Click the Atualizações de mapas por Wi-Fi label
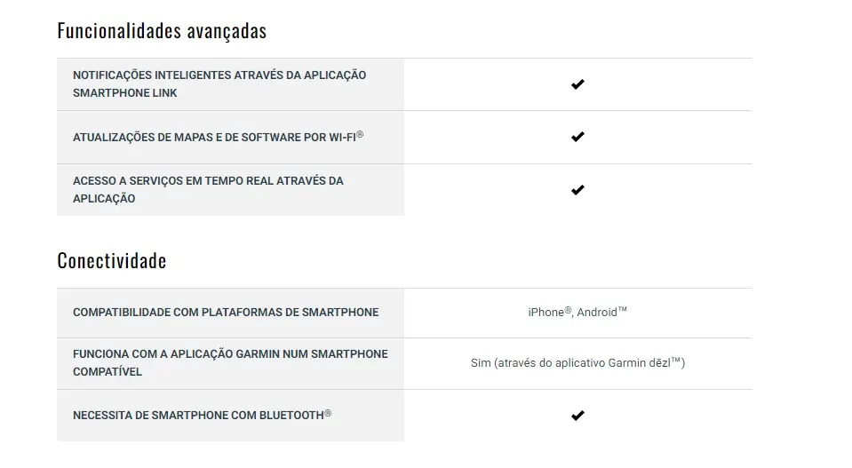 [218, 137]
